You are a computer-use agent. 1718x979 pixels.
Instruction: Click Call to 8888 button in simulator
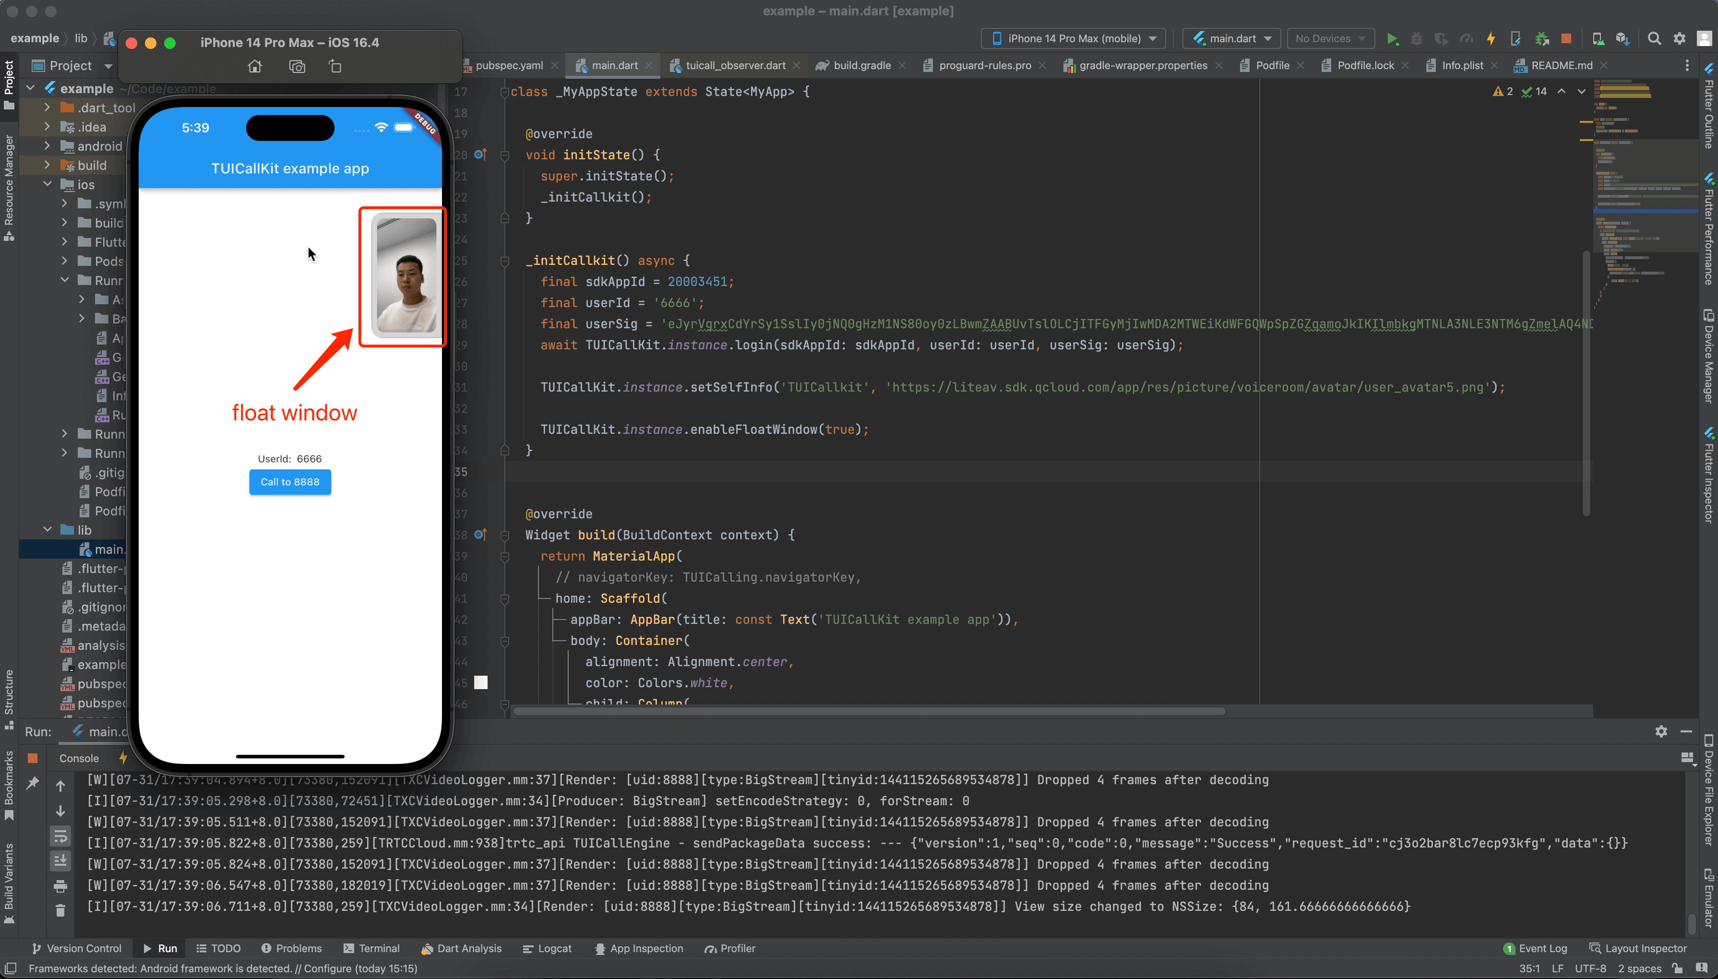click(290, 482)
